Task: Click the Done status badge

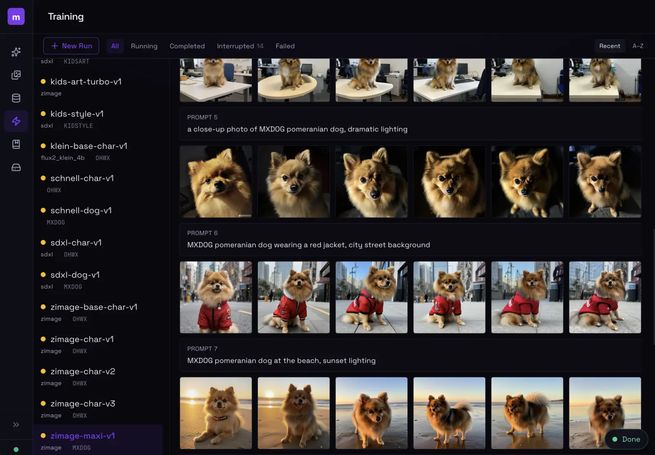Action: [x=626, y=439]
